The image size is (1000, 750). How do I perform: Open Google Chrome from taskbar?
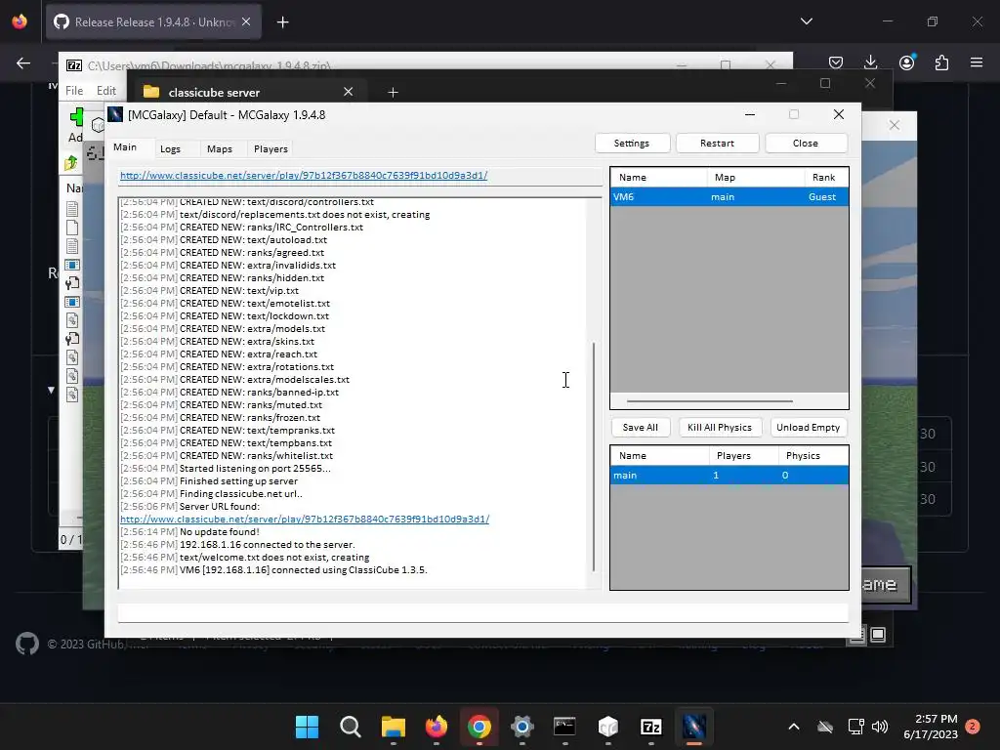coord(479,727)
